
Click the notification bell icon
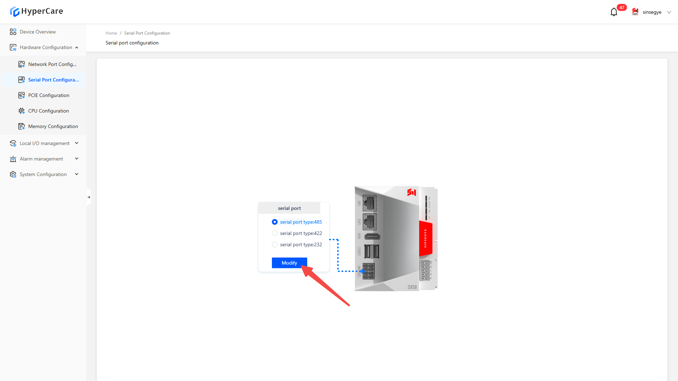614,12
